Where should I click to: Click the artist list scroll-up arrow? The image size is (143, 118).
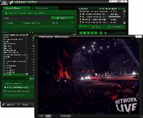pos(27,35)
